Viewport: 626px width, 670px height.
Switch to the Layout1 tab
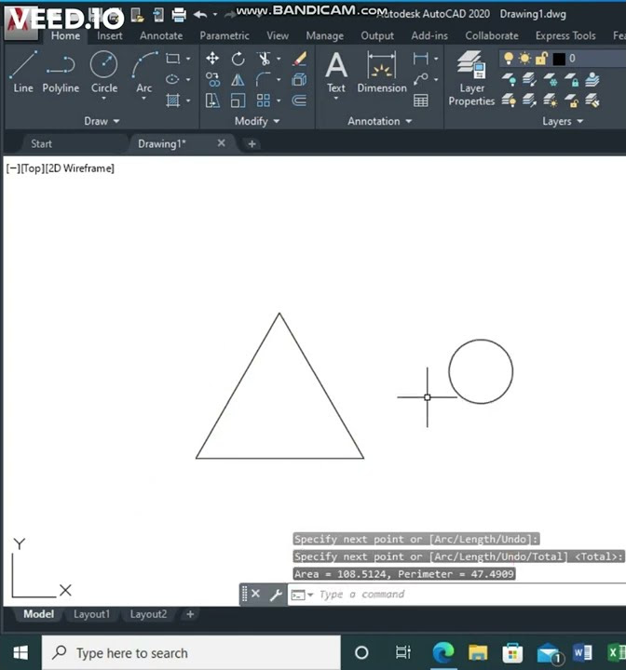click(91, 614)
